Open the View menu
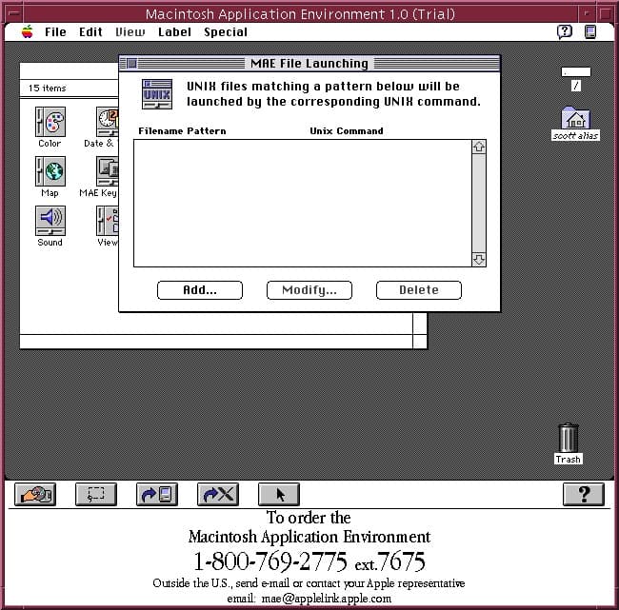 [x=130, y=32]
